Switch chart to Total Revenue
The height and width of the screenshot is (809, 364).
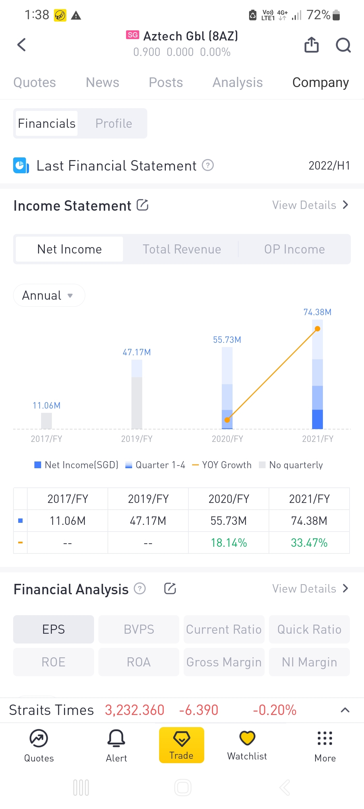(x=182, y=249)
